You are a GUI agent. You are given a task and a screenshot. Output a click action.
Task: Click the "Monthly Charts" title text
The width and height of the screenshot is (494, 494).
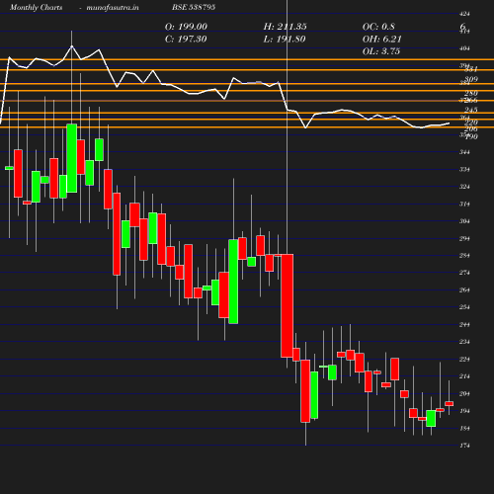[36, 7]
